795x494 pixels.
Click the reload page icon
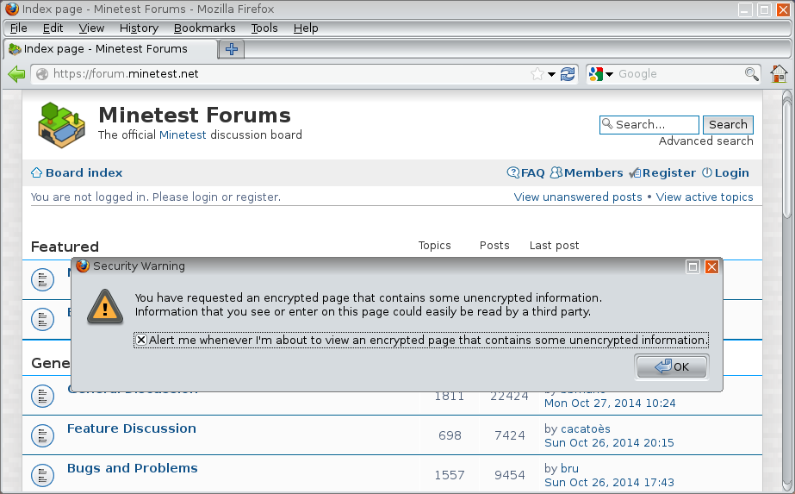point(568,74)
